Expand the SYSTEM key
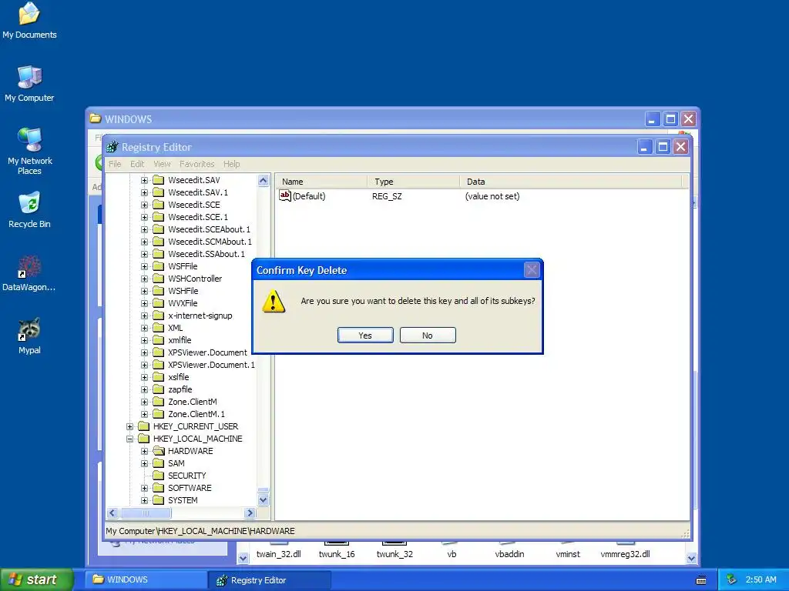Image resolution: width=789 pixels, height=591 pixels. pos(144,500)
